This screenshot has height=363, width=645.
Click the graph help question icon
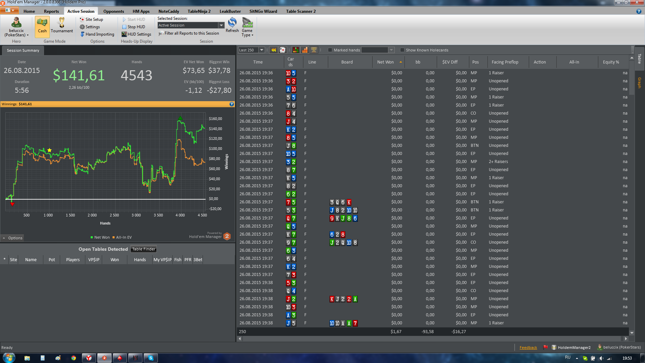point(231,104)
